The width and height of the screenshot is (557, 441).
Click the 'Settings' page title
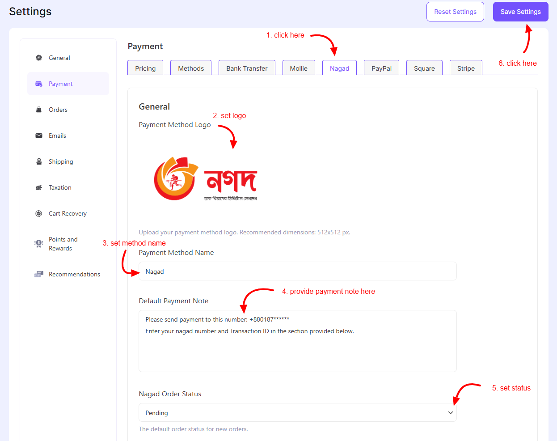30,12
